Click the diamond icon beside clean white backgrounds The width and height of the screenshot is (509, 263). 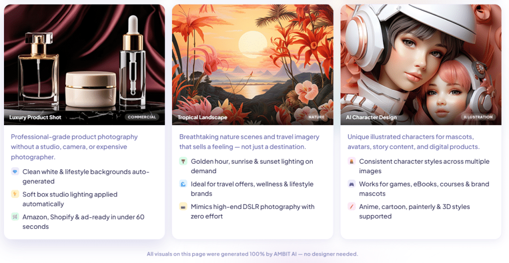click(15, 171)
